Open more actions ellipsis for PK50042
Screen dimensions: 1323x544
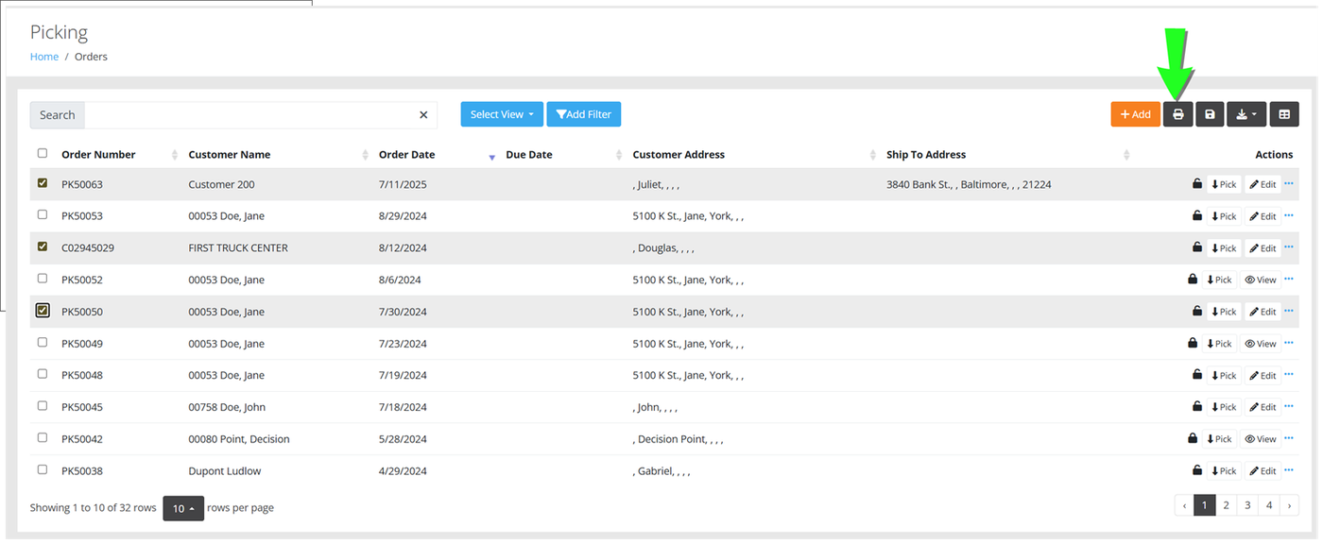pos(1289,438)
